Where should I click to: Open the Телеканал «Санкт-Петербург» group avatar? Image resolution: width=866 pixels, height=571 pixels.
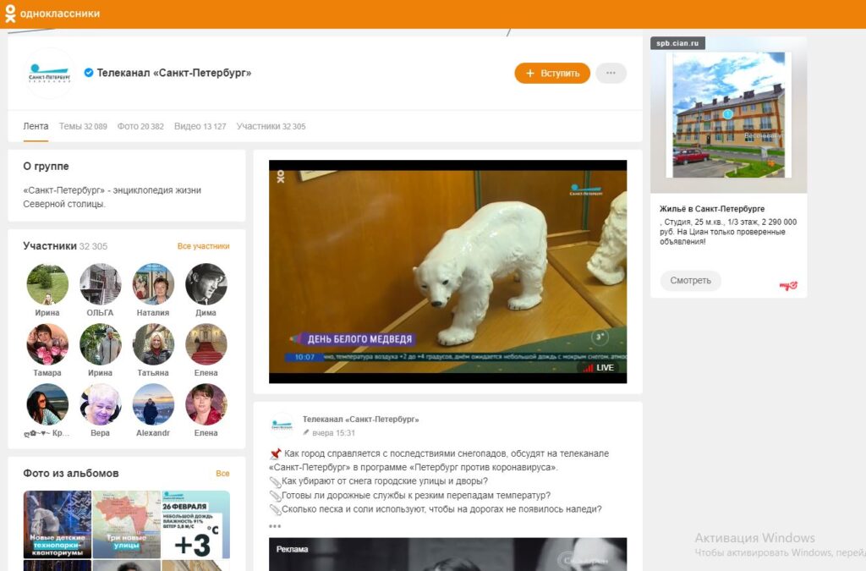tap(50, 73)
